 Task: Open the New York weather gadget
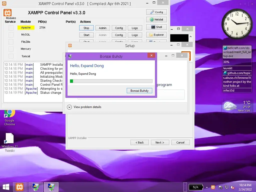(x=237, y=106)
